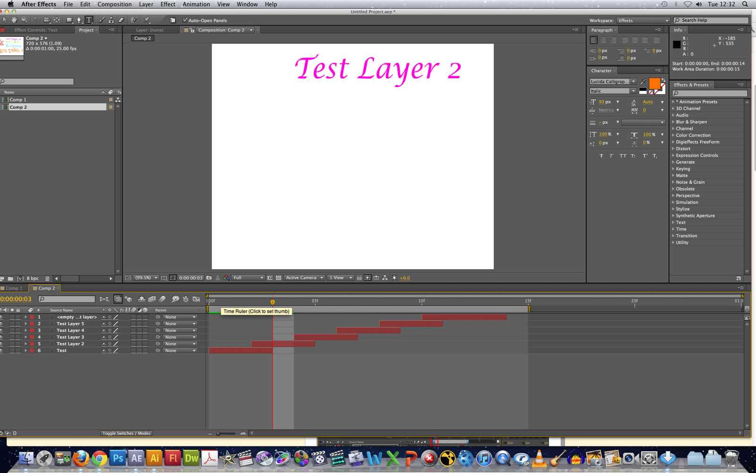Enable motion blur for the composition
Screen dimensions: 756x473
click(x=162, y=299)
